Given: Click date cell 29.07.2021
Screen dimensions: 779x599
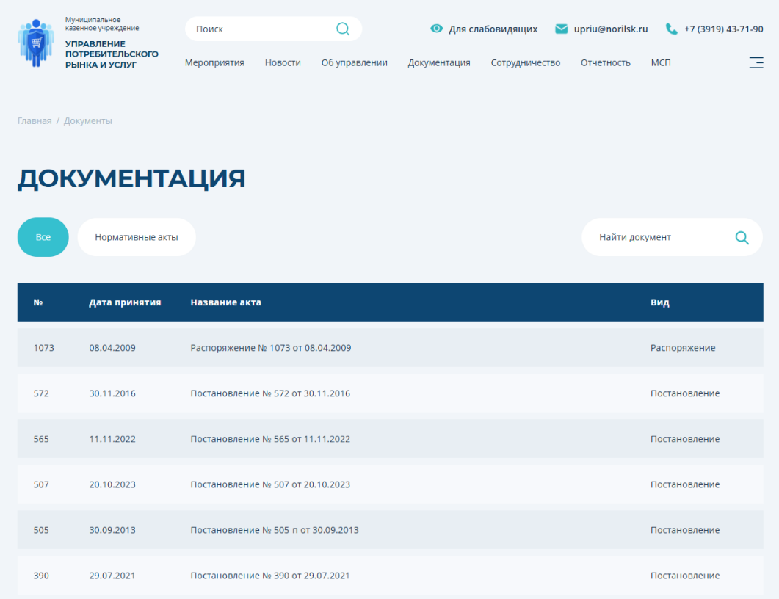Looking at the screenshot, I should point(112,576).
